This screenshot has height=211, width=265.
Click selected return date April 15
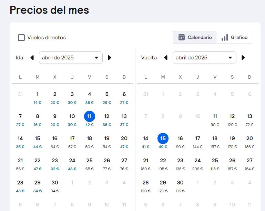pyautogui.click(x=163, y=138)
